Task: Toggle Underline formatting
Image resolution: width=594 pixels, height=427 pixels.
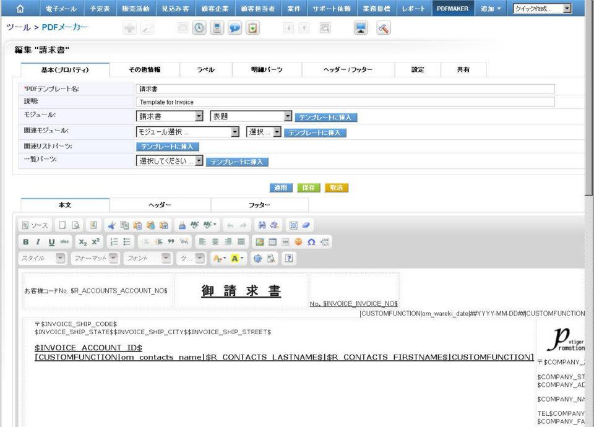Action: point(51,242)
